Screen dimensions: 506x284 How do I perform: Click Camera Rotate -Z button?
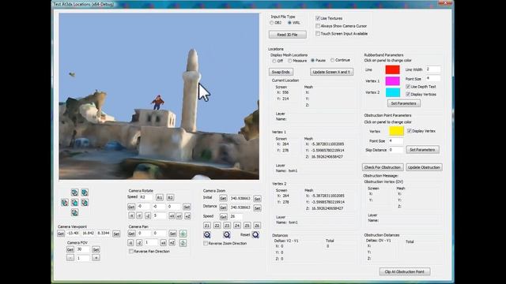coord(148,216)
